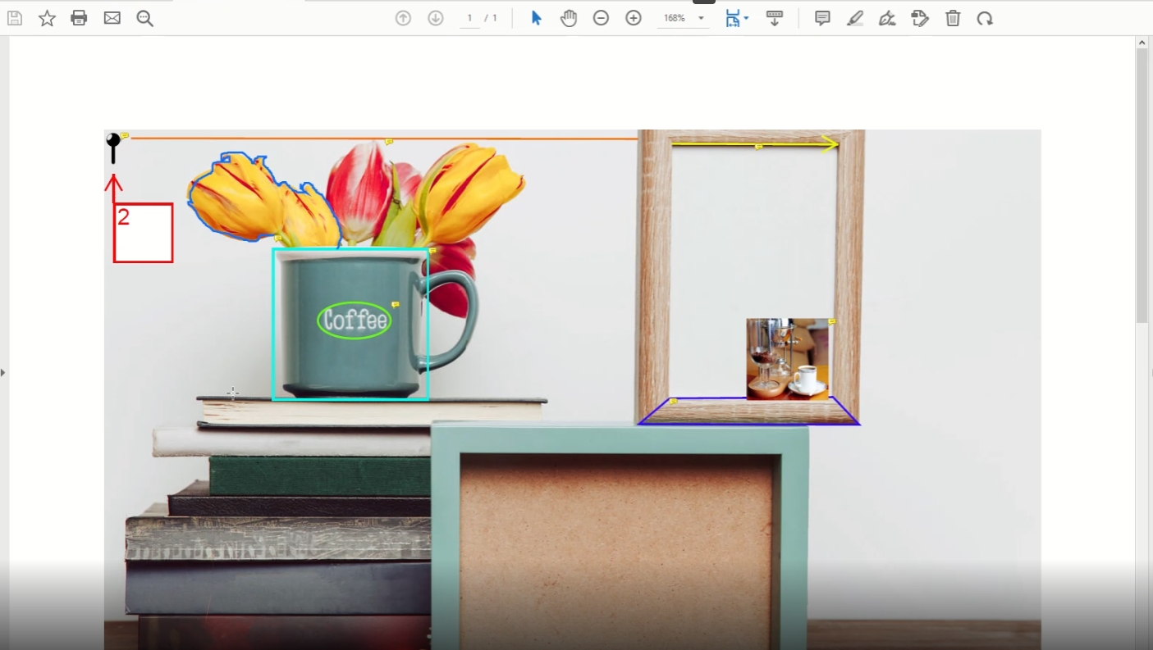Open the 168% zoom level dropdown
The height and width of the screenshot is (650, 1153).
coord(701,18)
